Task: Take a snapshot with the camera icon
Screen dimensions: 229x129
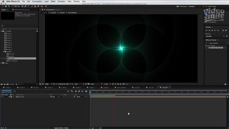Action: 67,84
